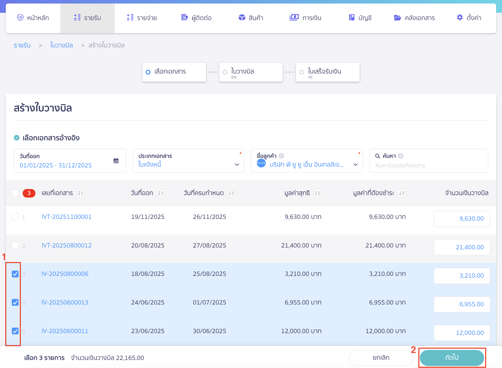Uncheck row IV-20250800006
Viewport: 502px width, 368px height.
coord(15,274)
